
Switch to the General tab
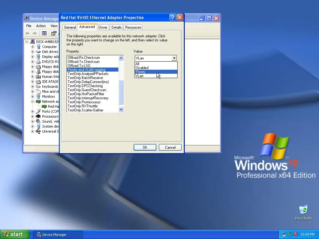(x=70, y=27)
